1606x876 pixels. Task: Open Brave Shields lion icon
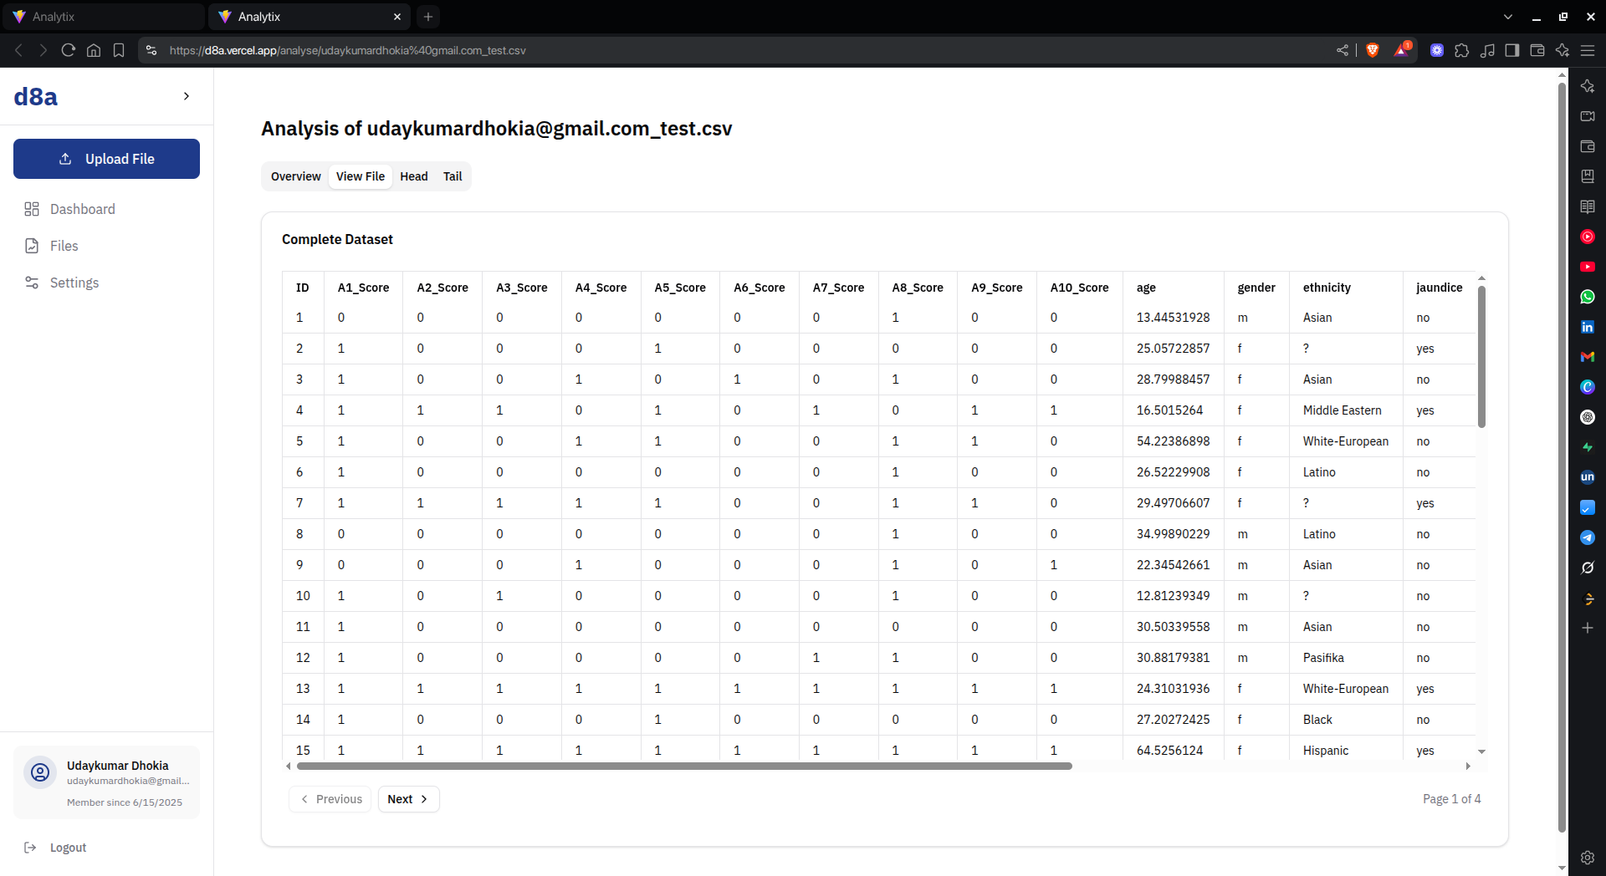(x=1373, y=50)
